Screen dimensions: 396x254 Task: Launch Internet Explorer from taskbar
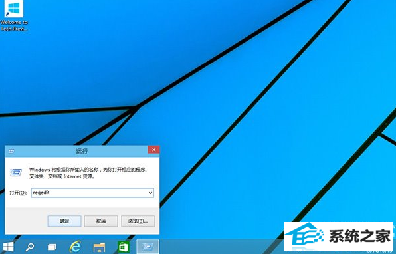[x=75, y=247]
